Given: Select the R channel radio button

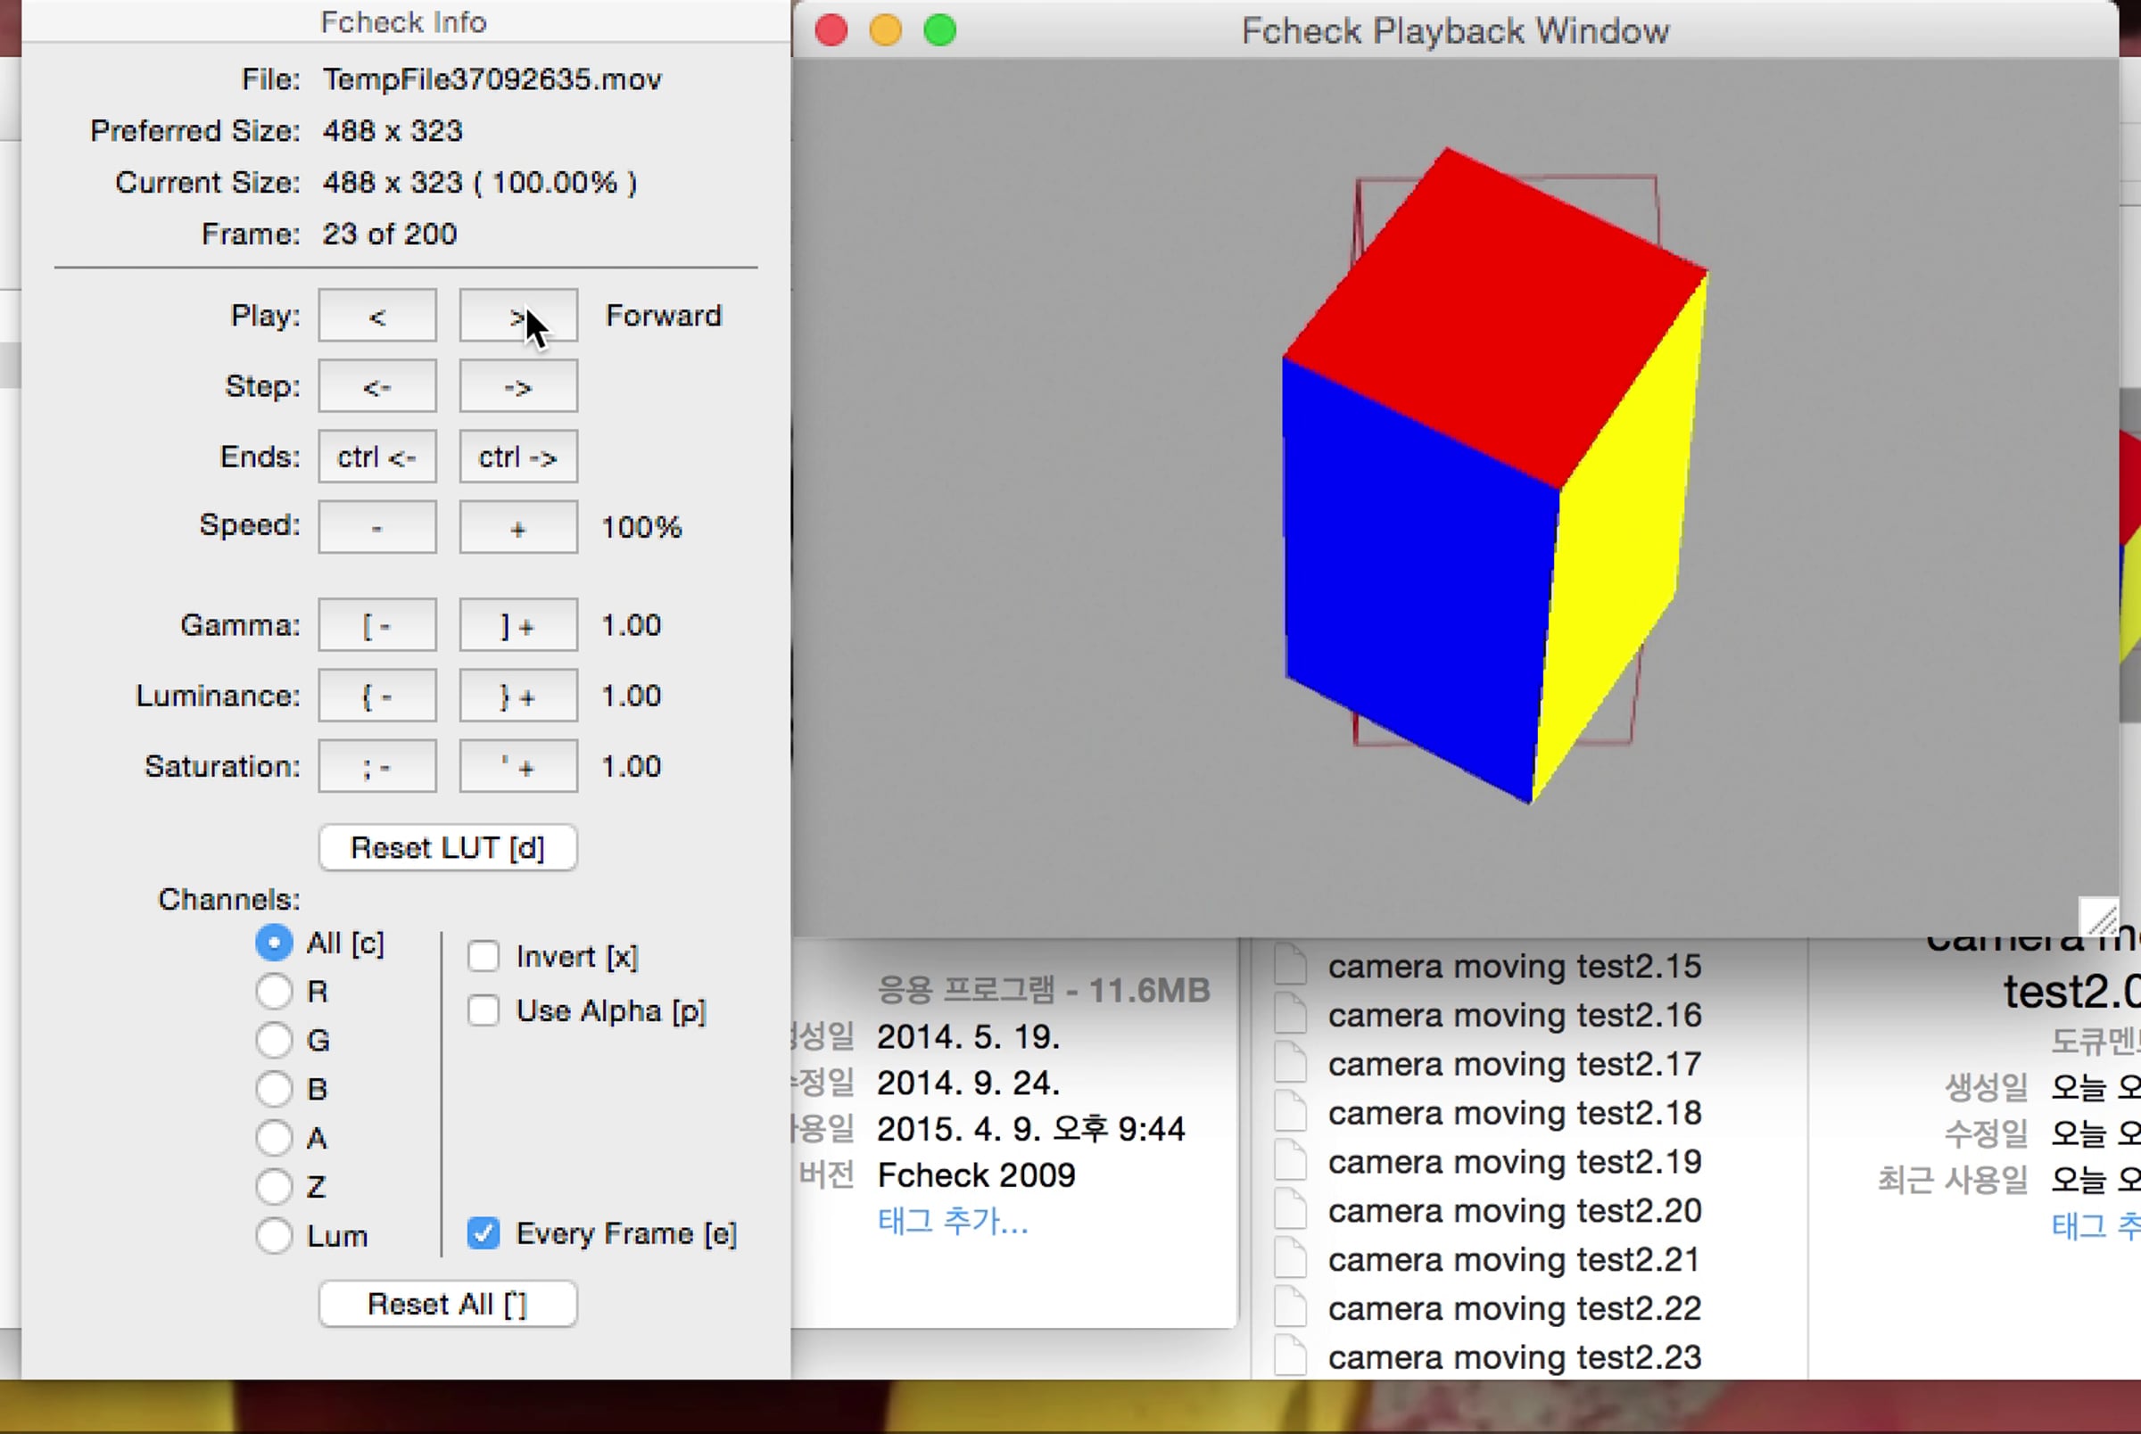Looking at the screenshot, I should 274,992.
